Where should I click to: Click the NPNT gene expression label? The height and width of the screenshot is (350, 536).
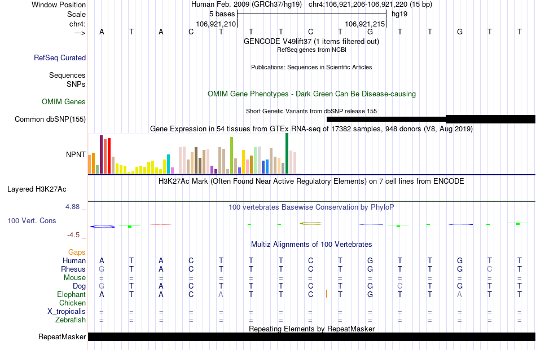pyautogui.click(x=76, y=154)
